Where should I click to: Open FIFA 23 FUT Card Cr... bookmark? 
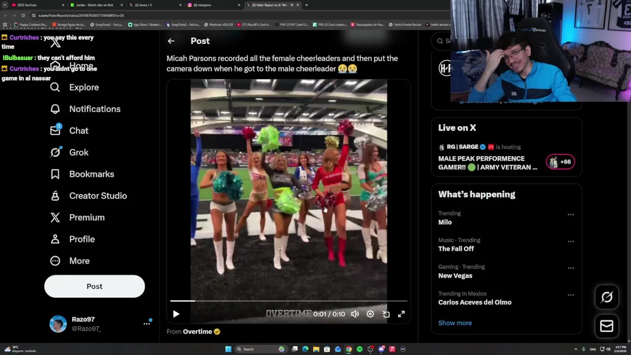coord(291,25)
